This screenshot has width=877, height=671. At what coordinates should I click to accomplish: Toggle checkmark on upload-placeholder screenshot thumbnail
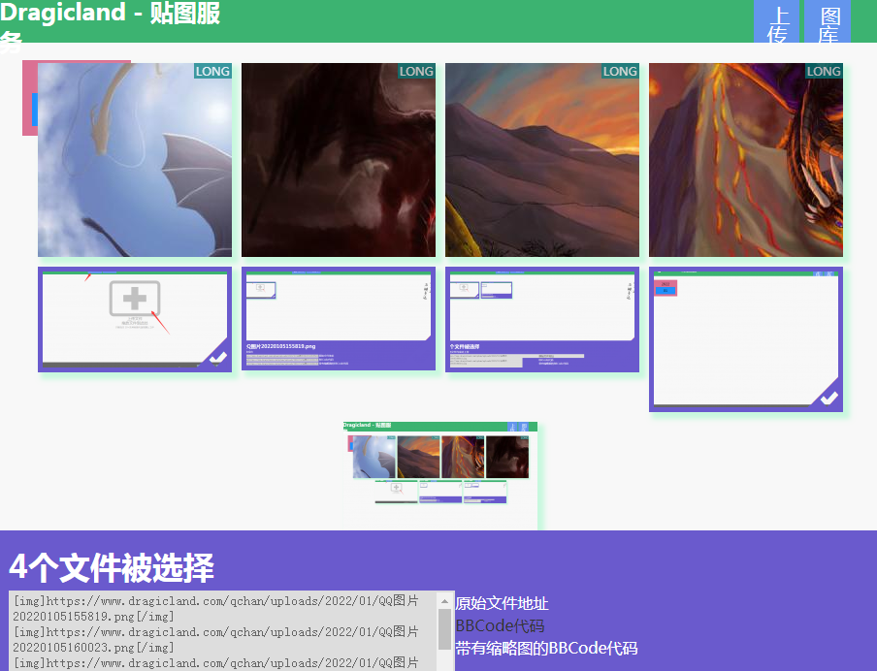point(218,358)
